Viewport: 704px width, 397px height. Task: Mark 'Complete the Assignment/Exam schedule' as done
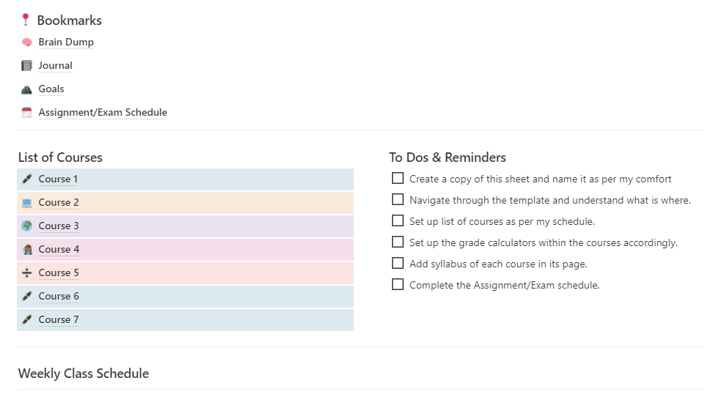coord(398,284)
